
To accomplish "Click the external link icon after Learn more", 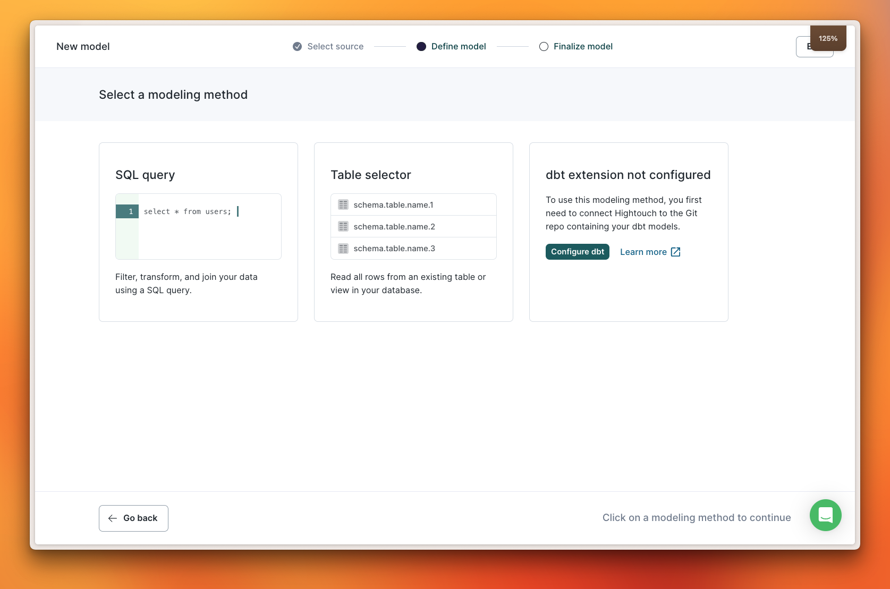I will pyautogui.click(x=676, y=252).
